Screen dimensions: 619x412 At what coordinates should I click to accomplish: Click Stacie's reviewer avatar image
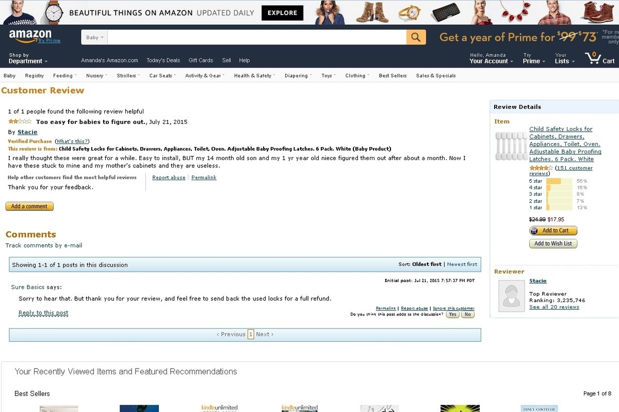[511, 296]
